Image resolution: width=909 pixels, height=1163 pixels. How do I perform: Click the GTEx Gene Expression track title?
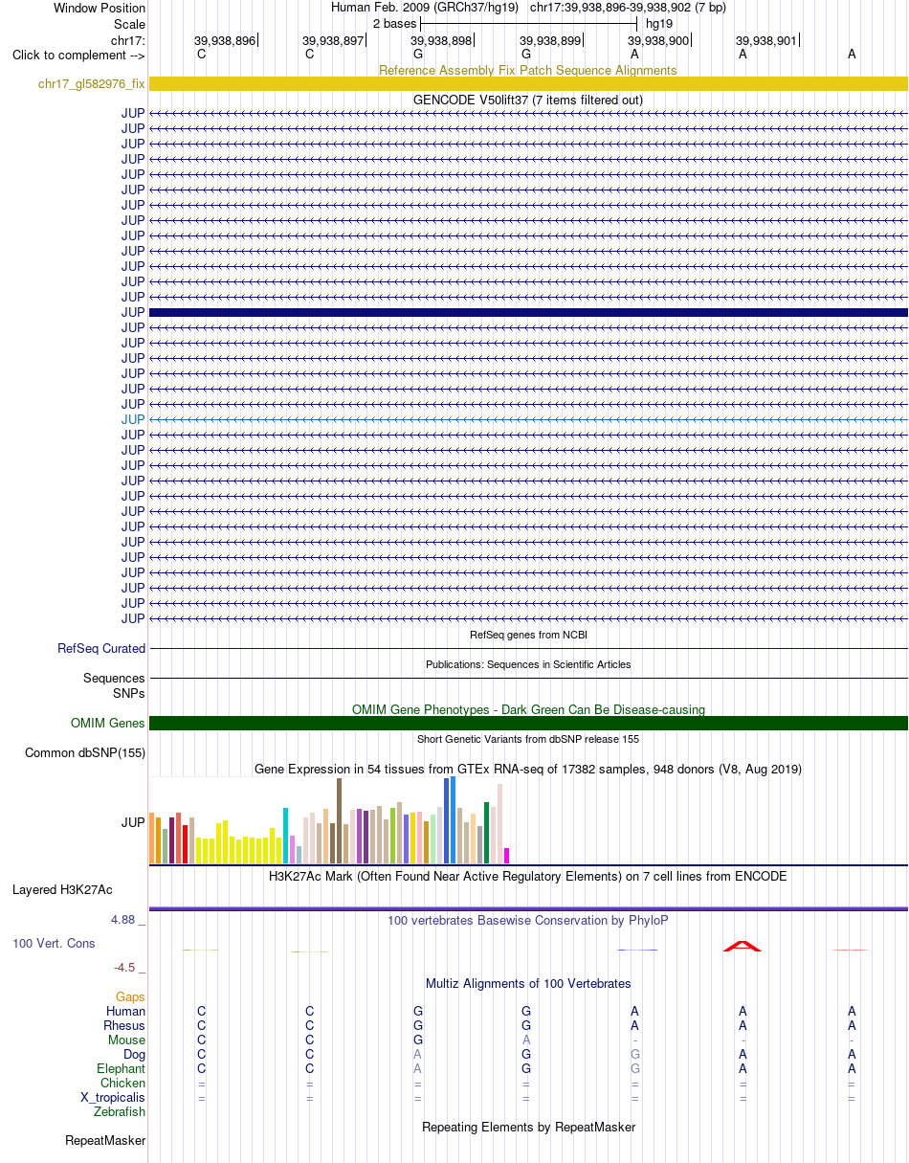point(528,769)
